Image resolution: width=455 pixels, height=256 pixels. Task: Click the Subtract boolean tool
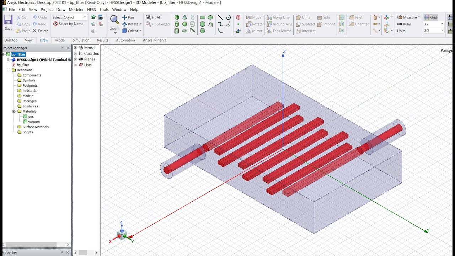[305, 24]
